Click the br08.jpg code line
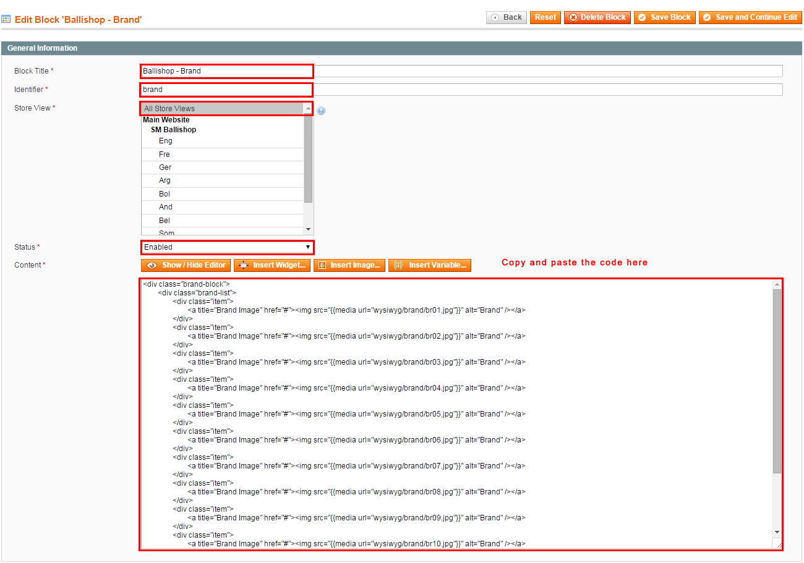Viewport: 804px width, 563px height. coord(356,492)
